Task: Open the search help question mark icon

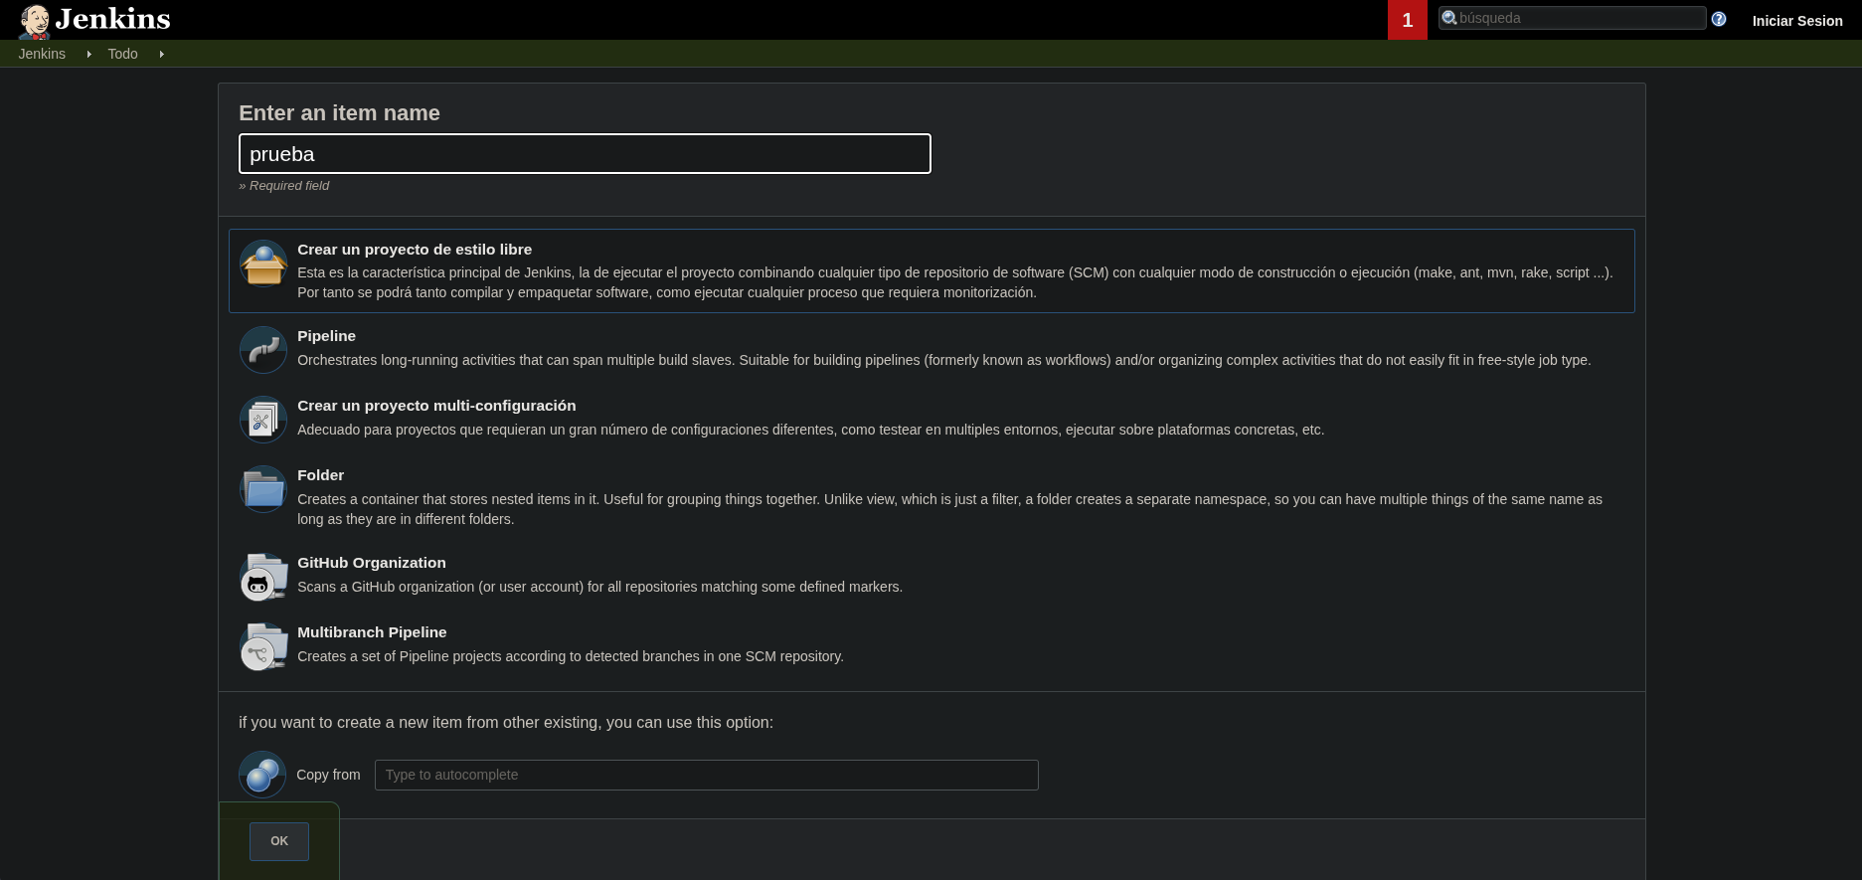Action: 1719,19
